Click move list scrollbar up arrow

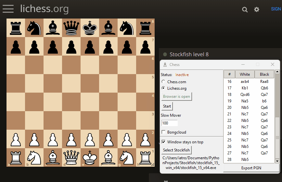point(277,72)
